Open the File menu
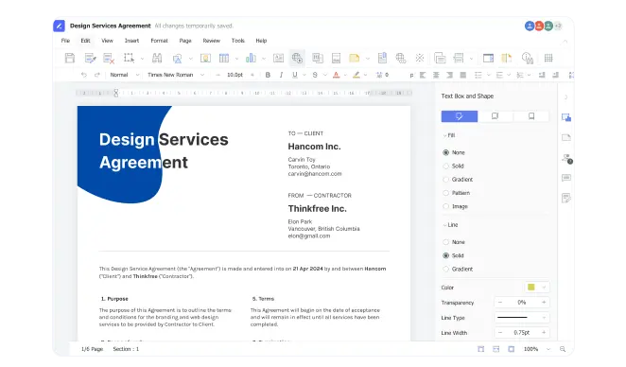The height and width of the screenshot is (367, 626). (x=65, y=41)
